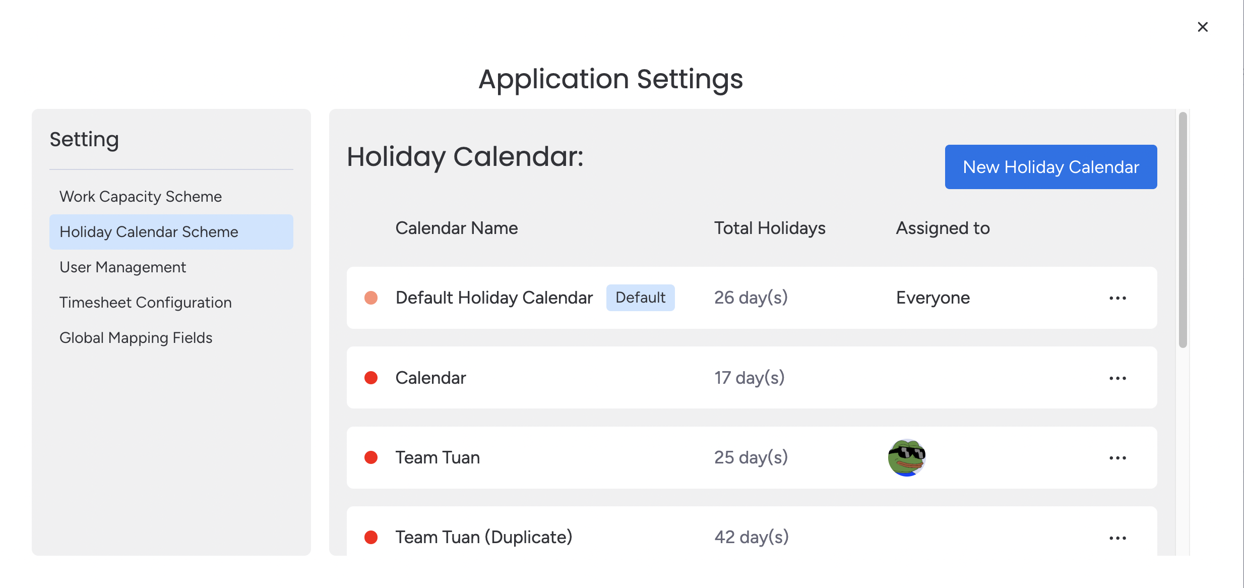Open Timesheet Configuration section
Screen dimensions: 1244x588
pyautogui.click(x=146, y=303)
